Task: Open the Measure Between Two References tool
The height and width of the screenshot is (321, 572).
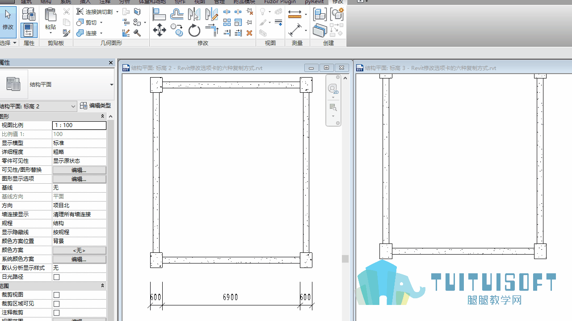Action: pyautogui.click(x=294, y=14)
